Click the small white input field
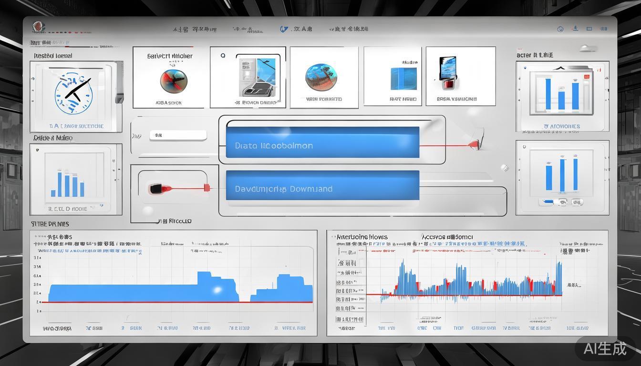Screen dimensions: 641x366 tap(178, 135)
